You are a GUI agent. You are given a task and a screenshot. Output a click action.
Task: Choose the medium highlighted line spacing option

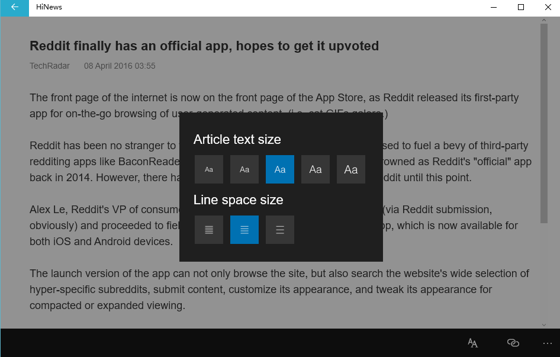(x=244, y=230)
